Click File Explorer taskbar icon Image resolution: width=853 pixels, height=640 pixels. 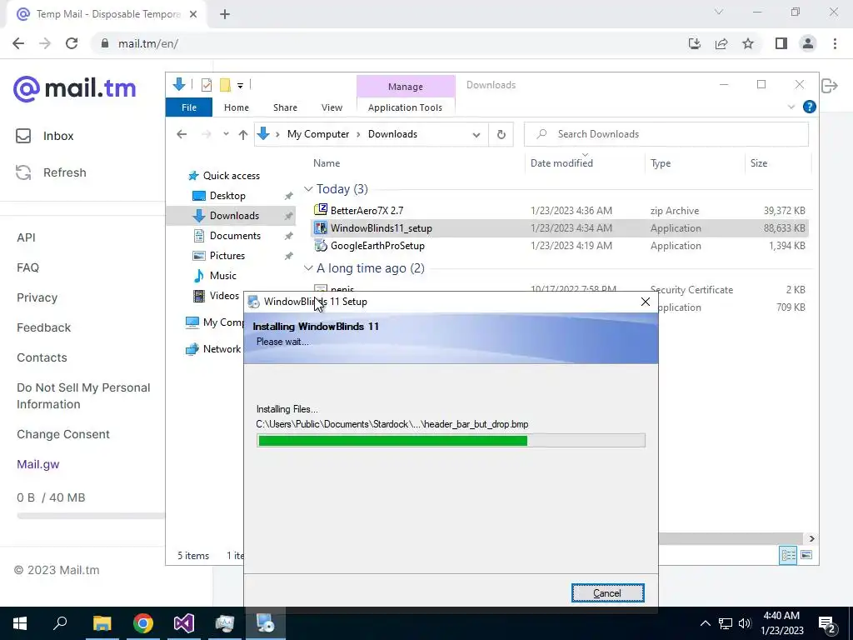102,623
